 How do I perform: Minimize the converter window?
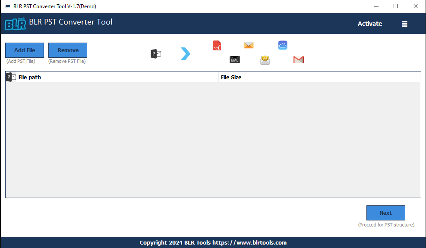[x=376, y=6]
